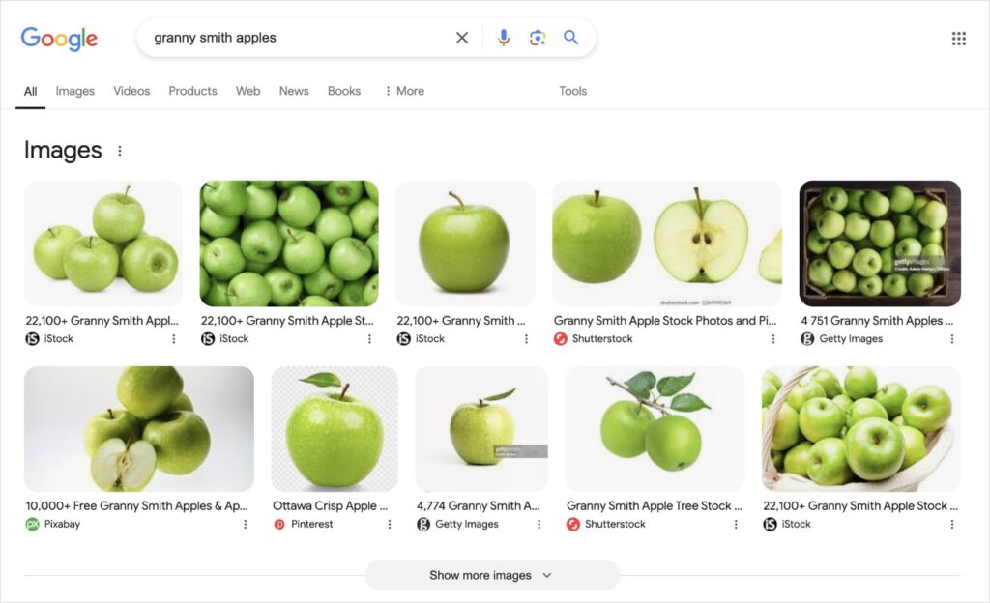The width and height of the screenshot is (990, 603).
Task: Open options menu on the first iStock image
Action: [174, 339]
